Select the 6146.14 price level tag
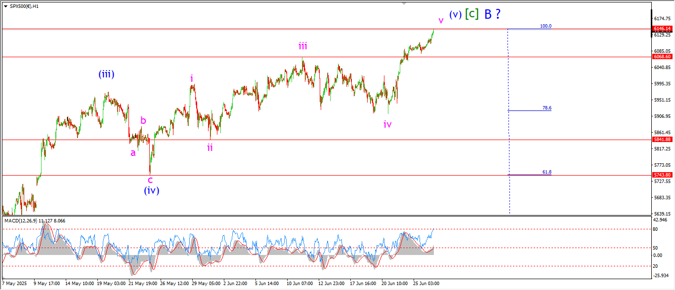 (x=661, y=29)
